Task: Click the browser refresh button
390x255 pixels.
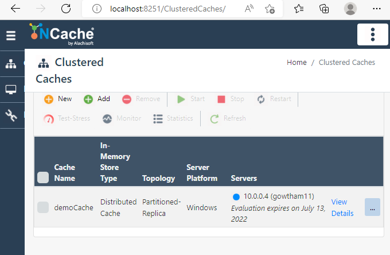Action: [x=66, y=9]
